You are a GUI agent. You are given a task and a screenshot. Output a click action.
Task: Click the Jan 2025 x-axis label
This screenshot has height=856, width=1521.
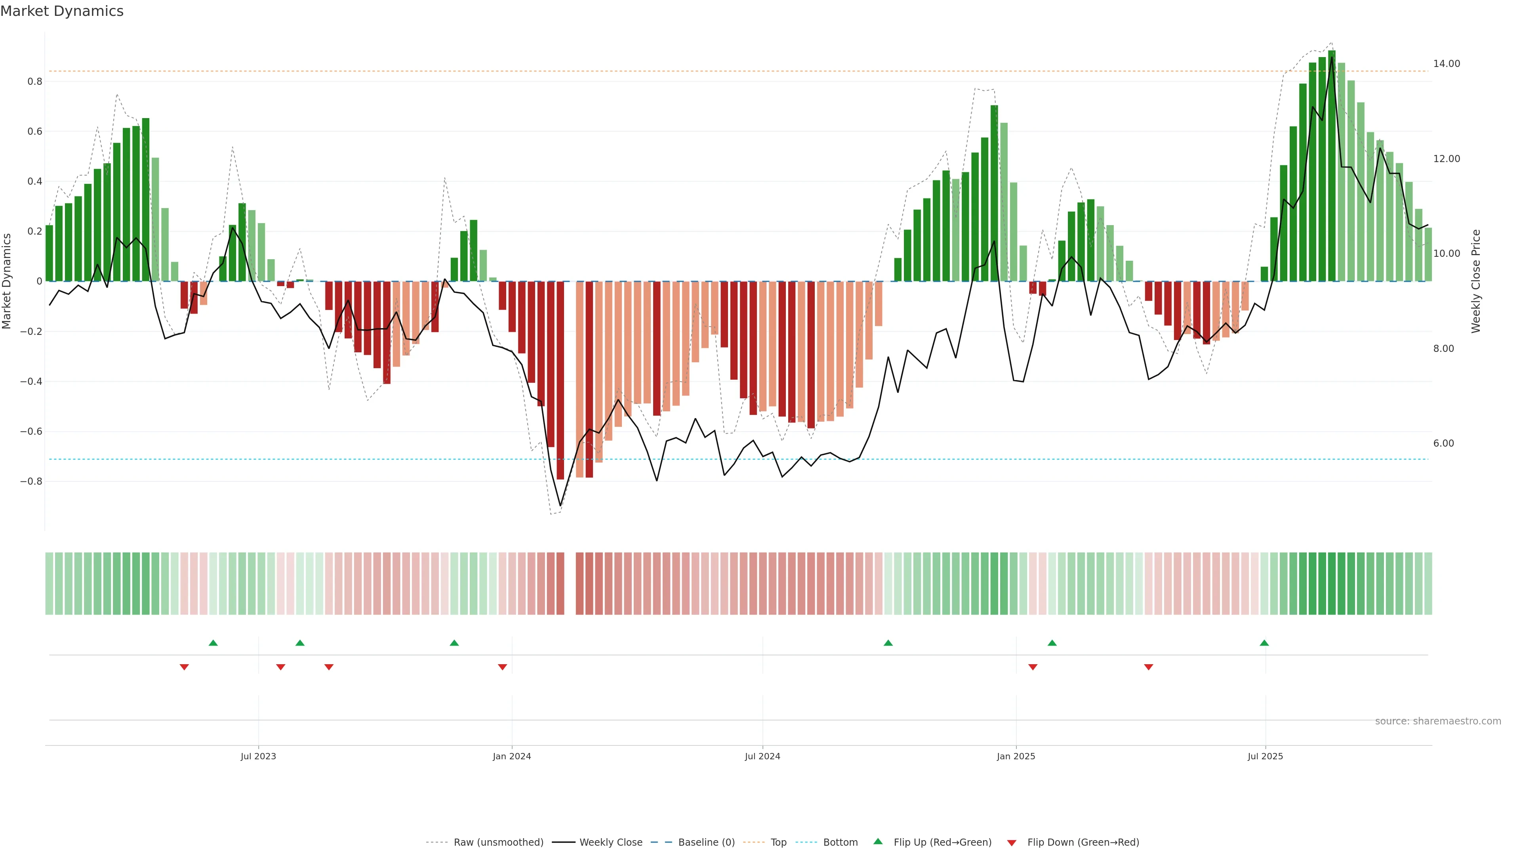coord(1016,756)
